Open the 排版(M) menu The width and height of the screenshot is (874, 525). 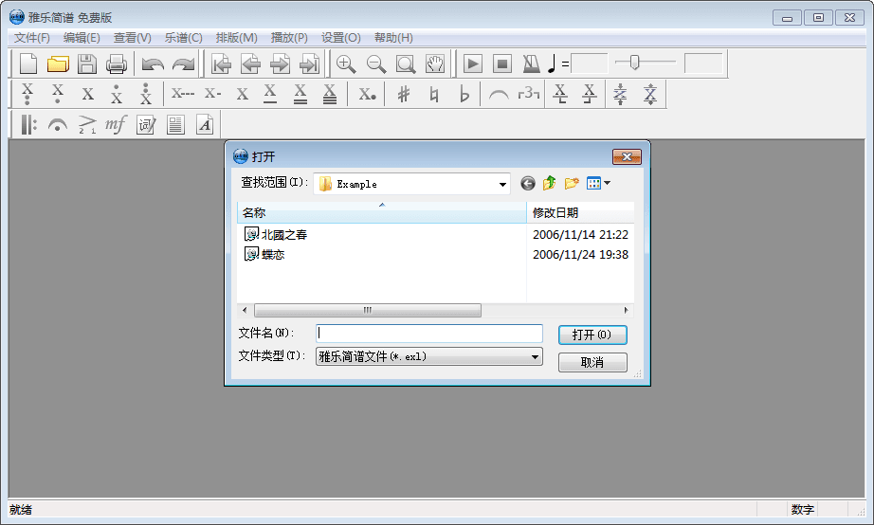click(x=236, y=38)
